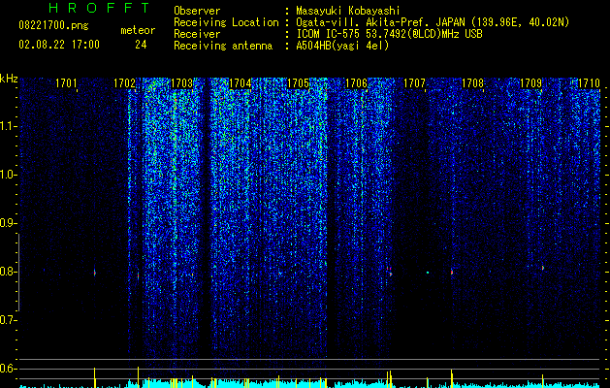Screen dimensions: 610x388
Task: Click the meteor echo just before 1708
Action: [x=452, y=272]
